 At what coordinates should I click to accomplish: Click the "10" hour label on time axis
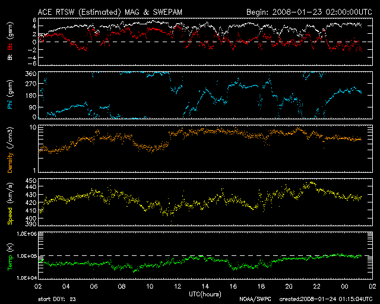click(x=150, y=286)
